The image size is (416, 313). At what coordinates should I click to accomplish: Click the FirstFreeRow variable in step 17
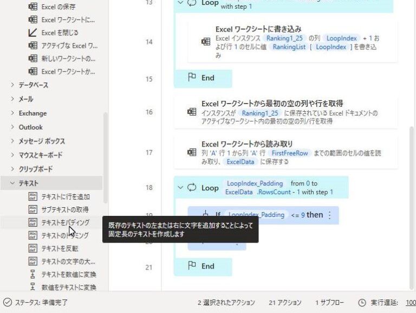click(290, 153)
